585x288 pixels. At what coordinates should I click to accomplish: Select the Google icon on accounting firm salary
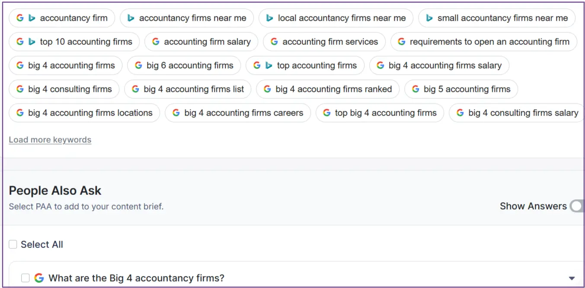click(155, 41)
